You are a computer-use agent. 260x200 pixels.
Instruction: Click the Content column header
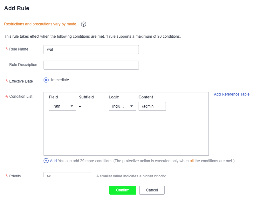(146, 97)
